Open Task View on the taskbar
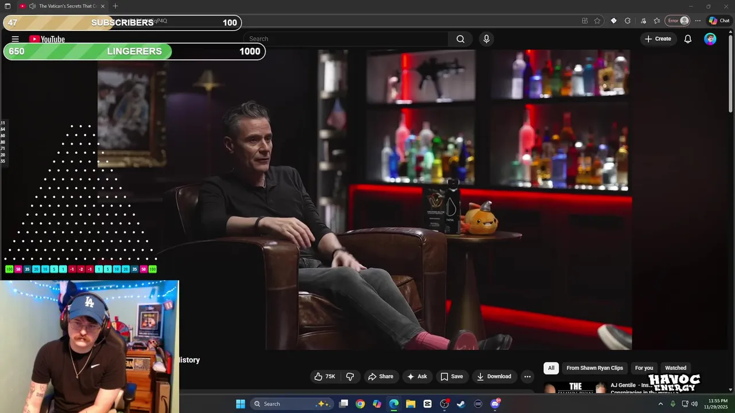 [343, 404]
